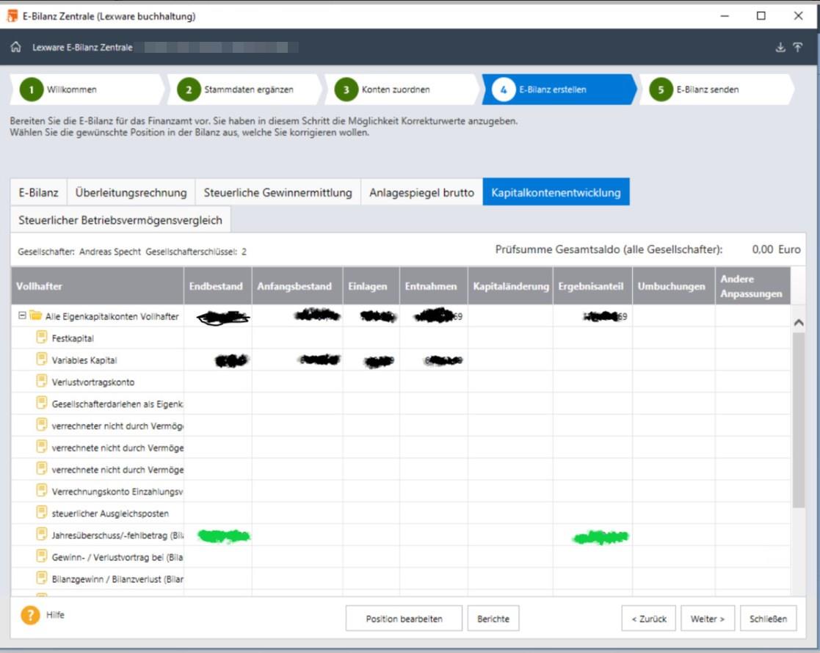820x653 pixels.
Task: Open the Steuerliche Gewinnermittlung tab
Action: click(277, 192)
